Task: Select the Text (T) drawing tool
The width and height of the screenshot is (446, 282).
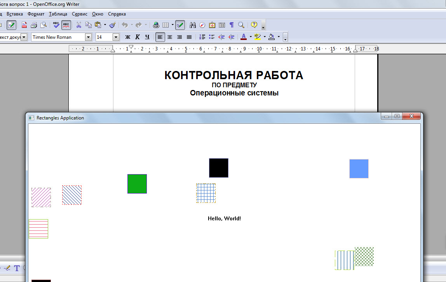Action: coord(17,268)
